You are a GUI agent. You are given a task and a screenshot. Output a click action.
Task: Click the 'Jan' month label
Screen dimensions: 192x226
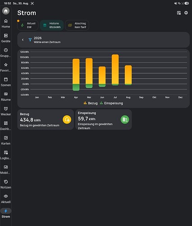pyautogui.click(x=37, y=97)
